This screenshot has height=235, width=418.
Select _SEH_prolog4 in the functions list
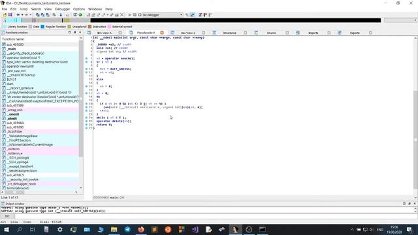40,158
